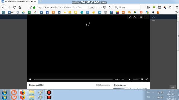The image size is (179, 100).
Task: Open a new tab with plus button
Action: pyautogui.click(x=41, y=1)
